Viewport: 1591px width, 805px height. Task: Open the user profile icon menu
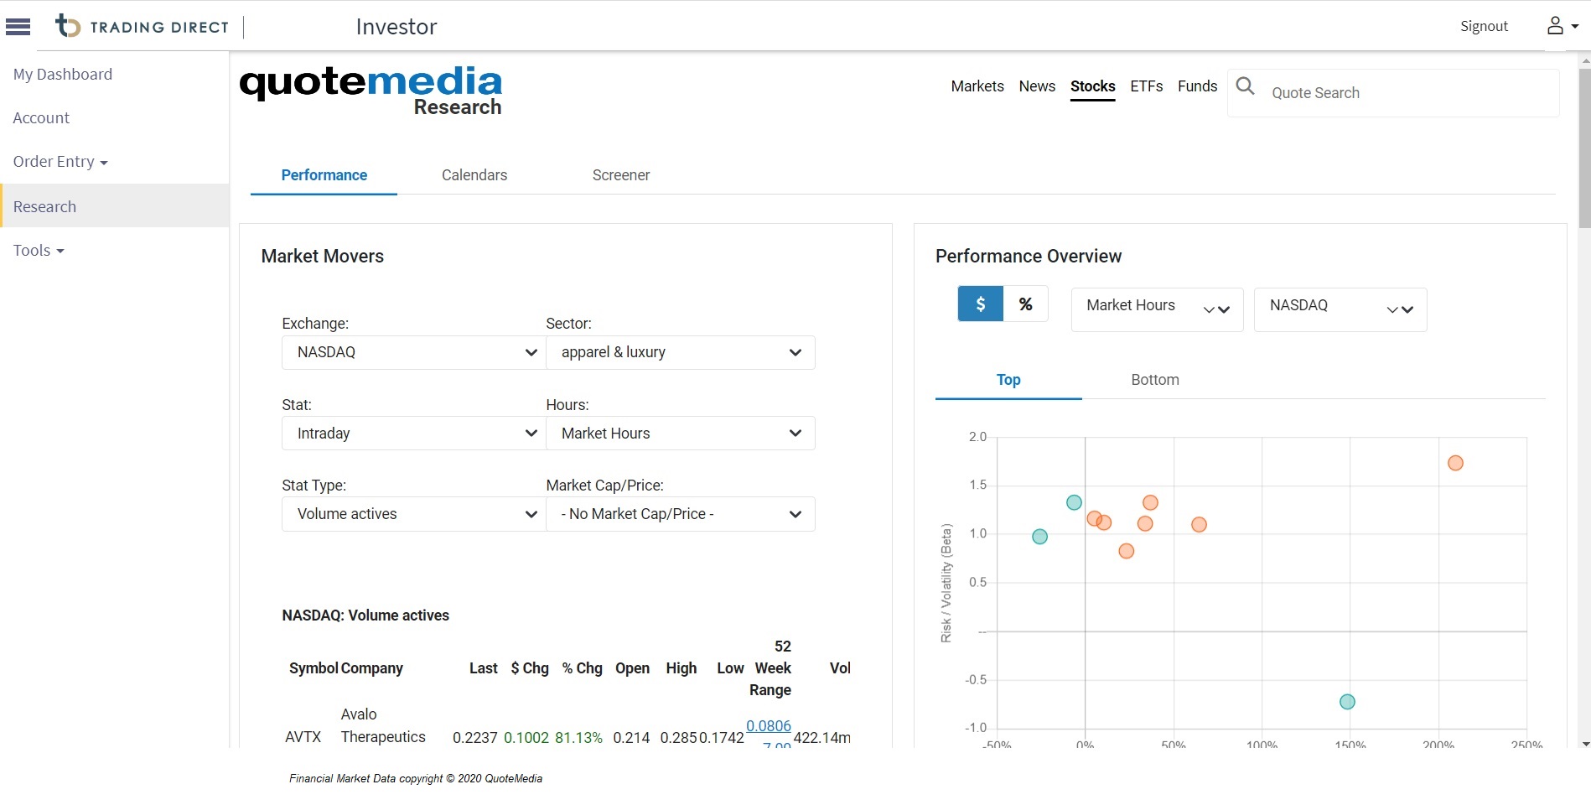click(x=1562, y=26)
